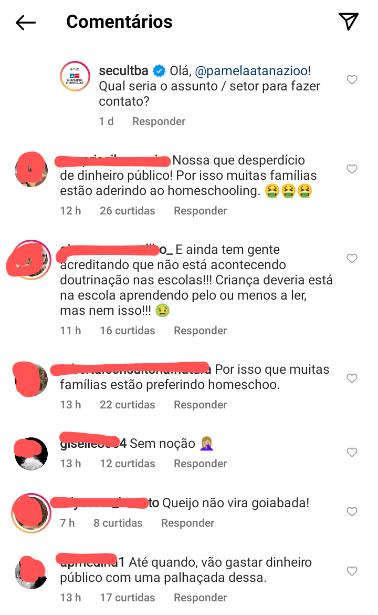
Task: Like the secultba comment about assunto / setor
Action: (x=352, y=79)
